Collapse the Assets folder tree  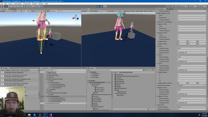[88, 81]
